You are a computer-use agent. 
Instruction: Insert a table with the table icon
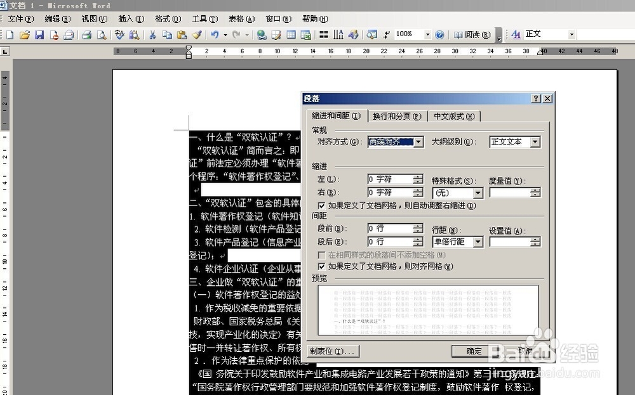291,35
